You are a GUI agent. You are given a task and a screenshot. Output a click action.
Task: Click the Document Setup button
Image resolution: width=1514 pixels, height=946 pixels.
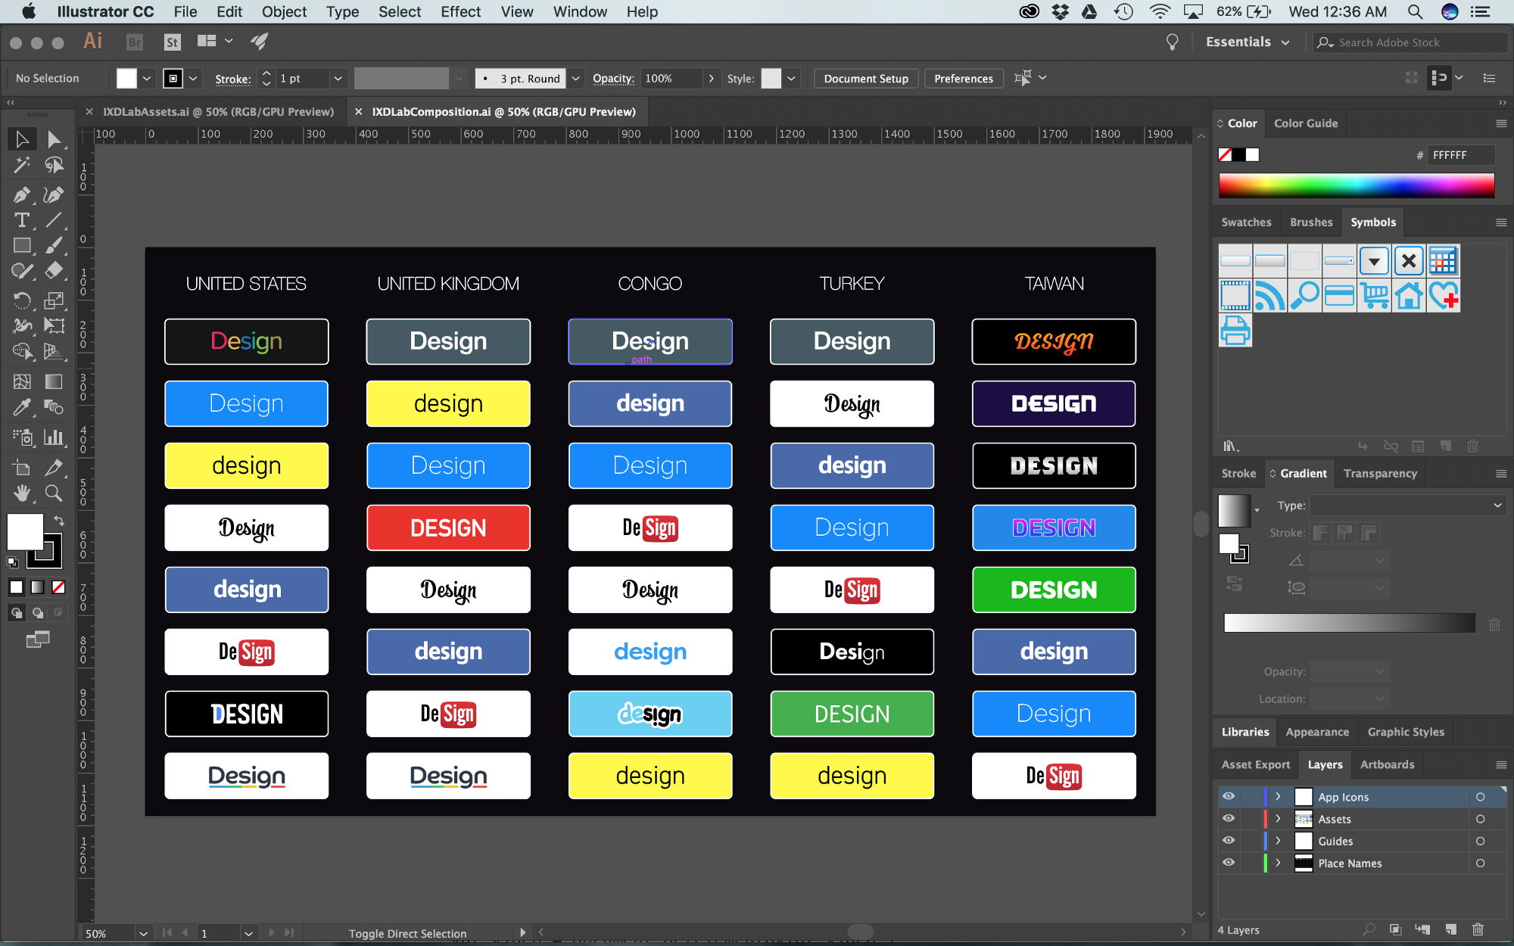tap(865, 79)
